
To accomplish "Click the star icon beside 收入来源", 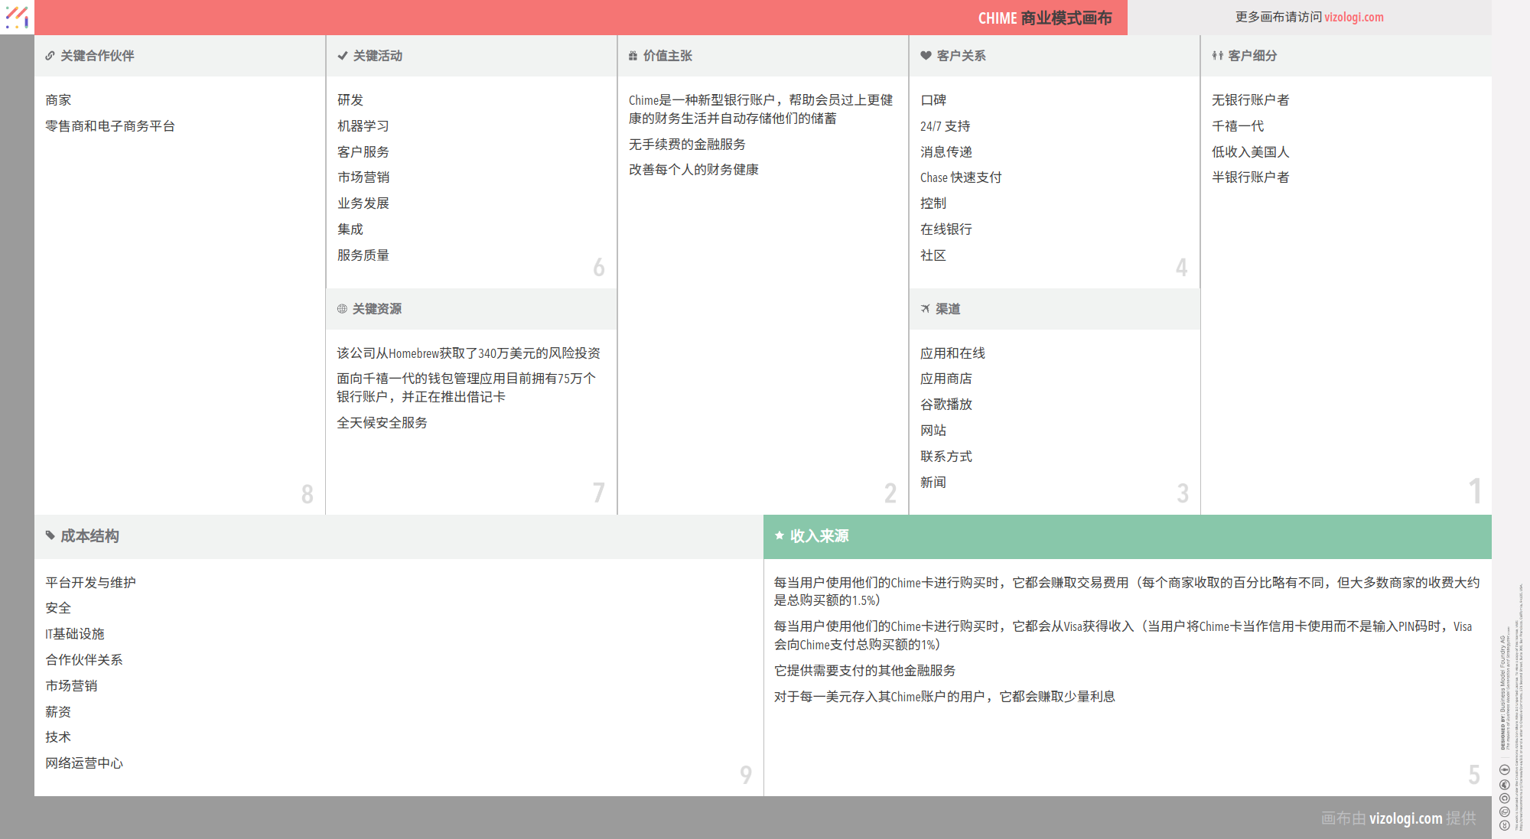I will [780, 535].
